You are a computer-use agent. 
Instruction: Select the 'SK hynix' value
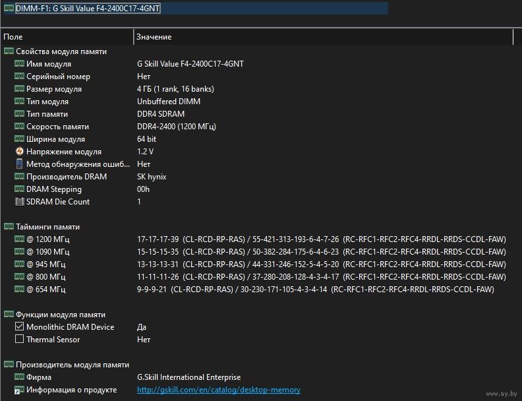tap(152, 177)
